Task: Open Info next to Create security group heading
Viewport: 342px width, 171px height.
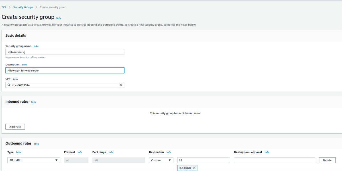Action: coord(58,18)
